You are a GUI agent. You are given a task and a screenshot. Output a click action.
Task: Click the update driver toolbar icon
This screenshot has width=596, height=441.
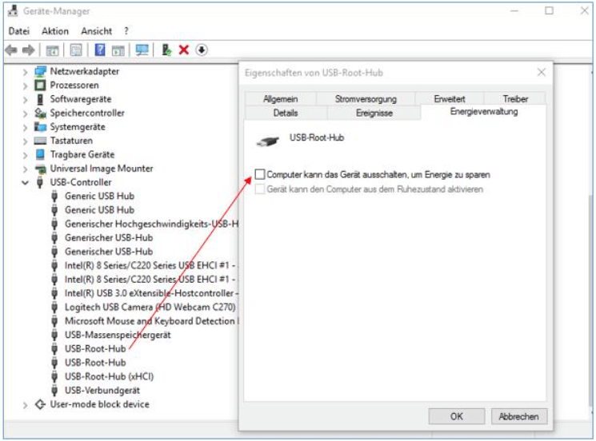tap(166, 50)
